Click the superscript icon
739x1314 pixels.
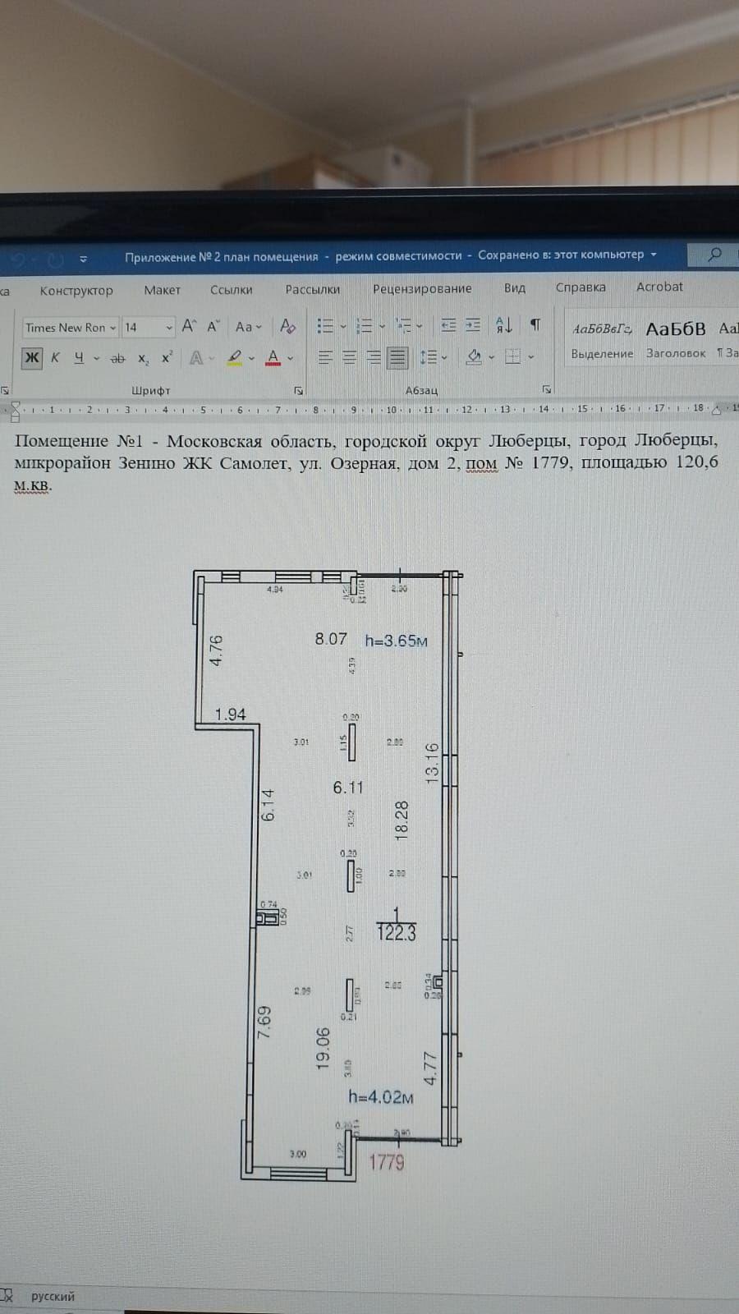tap(167, 358)
